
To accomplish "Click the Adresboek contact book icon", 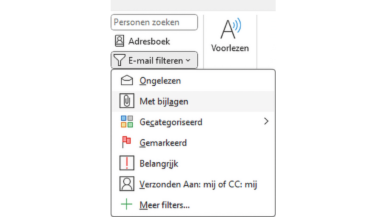I will click(x=120, y=41).
